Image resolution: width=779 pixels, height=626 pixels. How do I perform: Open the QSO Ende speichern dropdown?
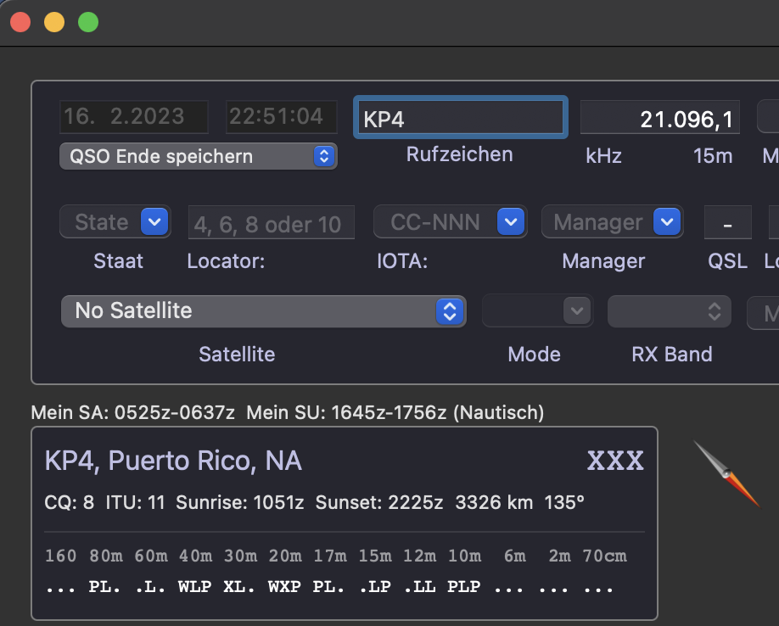pos(198,156)
